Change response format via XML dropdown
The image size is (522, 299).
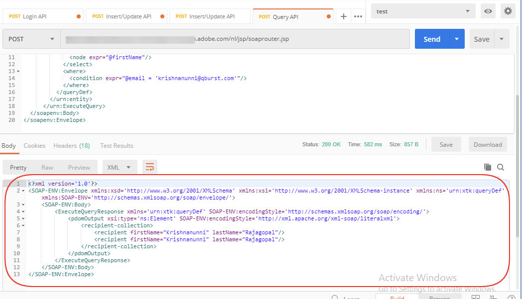(x=120, y=167)
